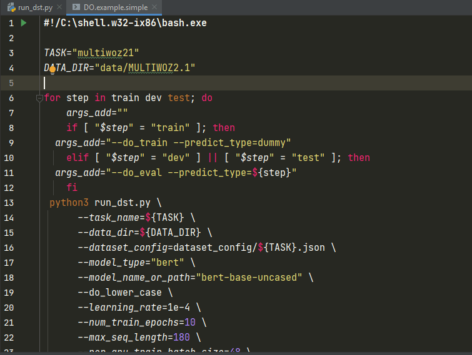Click python3 on line 13

[69, 203]
